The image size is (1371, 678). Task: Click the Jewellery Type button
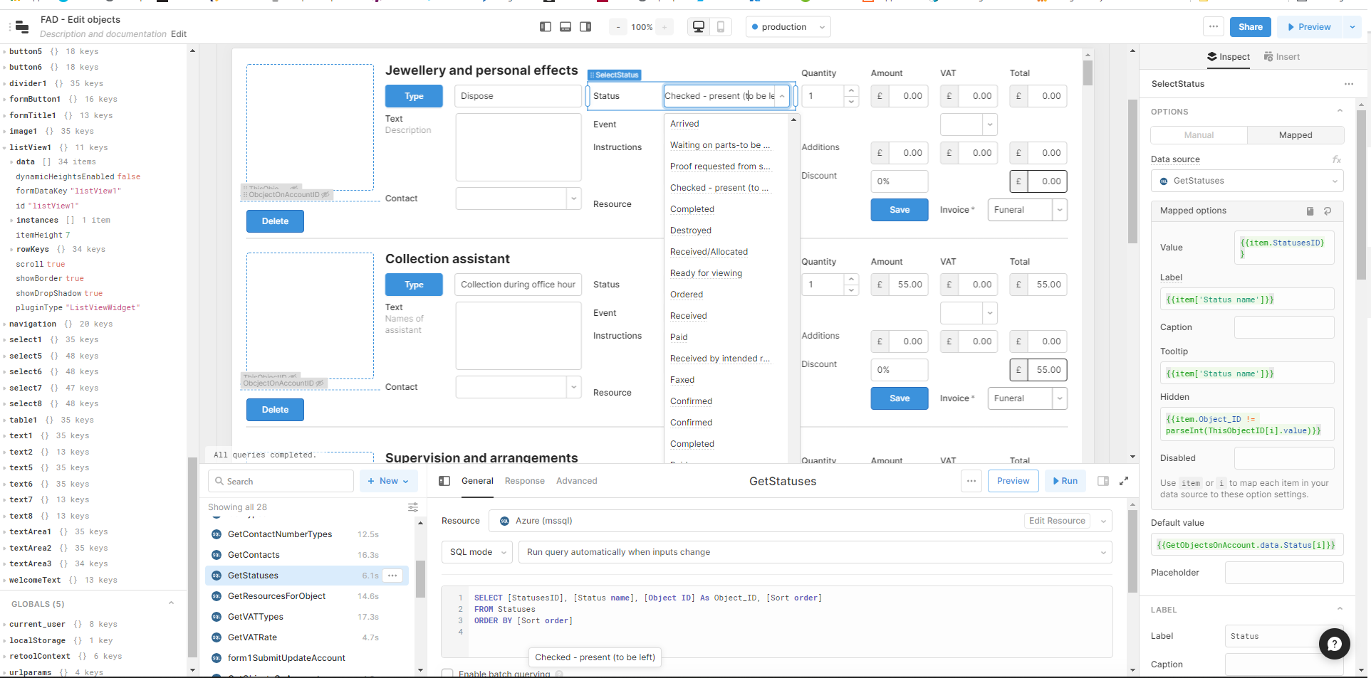tap(414, 96)
